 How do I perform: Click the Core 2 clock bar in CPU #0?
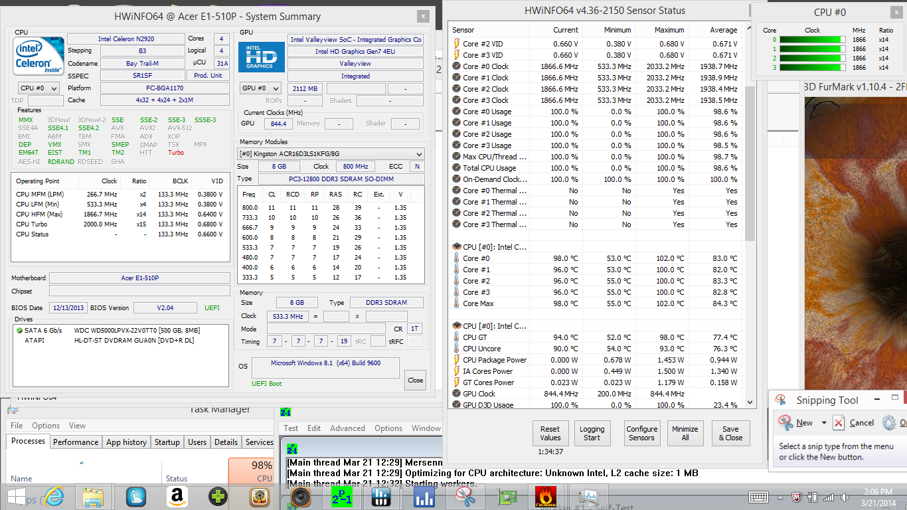(811, 58)
